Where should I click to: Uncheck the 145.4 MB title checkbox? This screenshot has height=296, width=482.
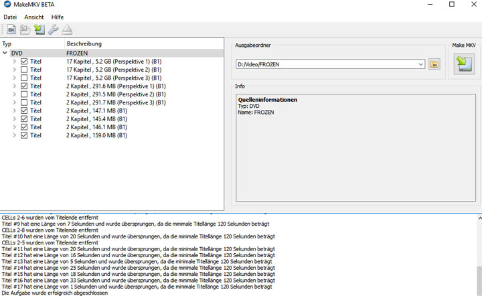(24, 119)
